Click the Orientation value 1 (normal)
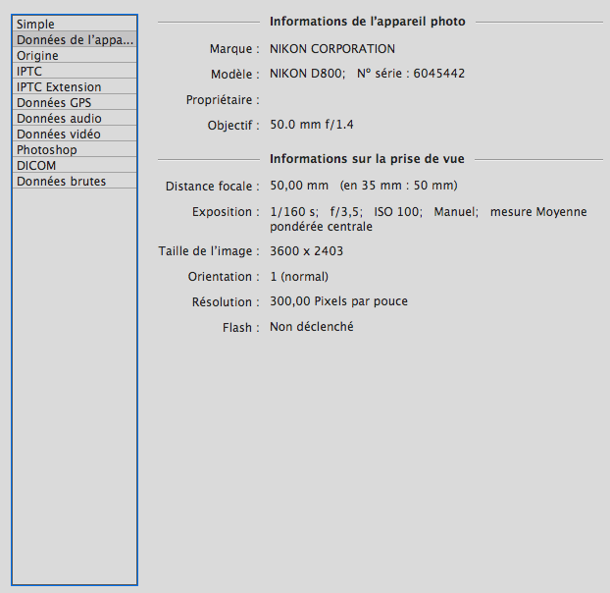610x593 pixels. click(x=299, y=277)
